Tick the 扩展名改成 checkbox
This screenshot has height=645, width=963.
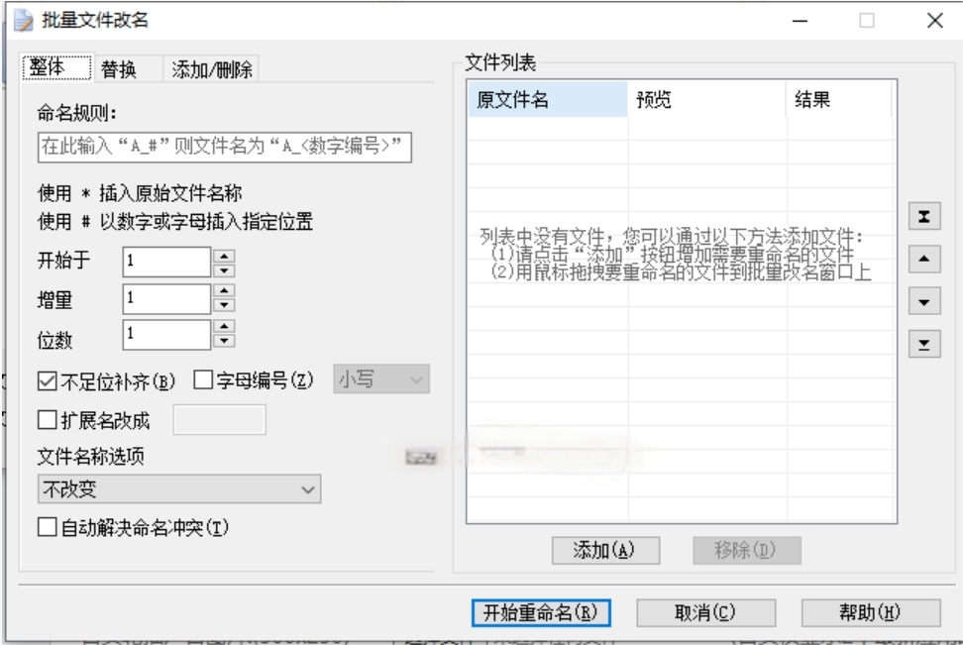pyautogui.click(x=46, y=419)
